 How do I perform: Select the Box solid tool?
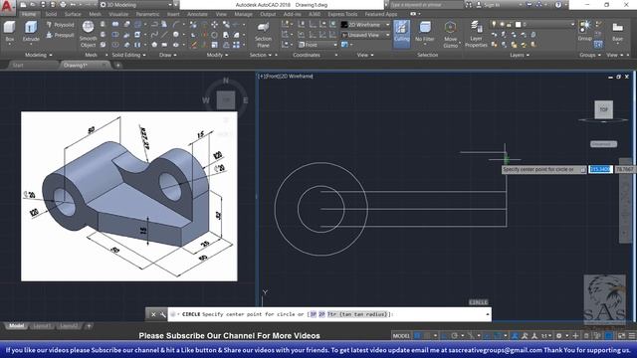(x=9, y=32)
